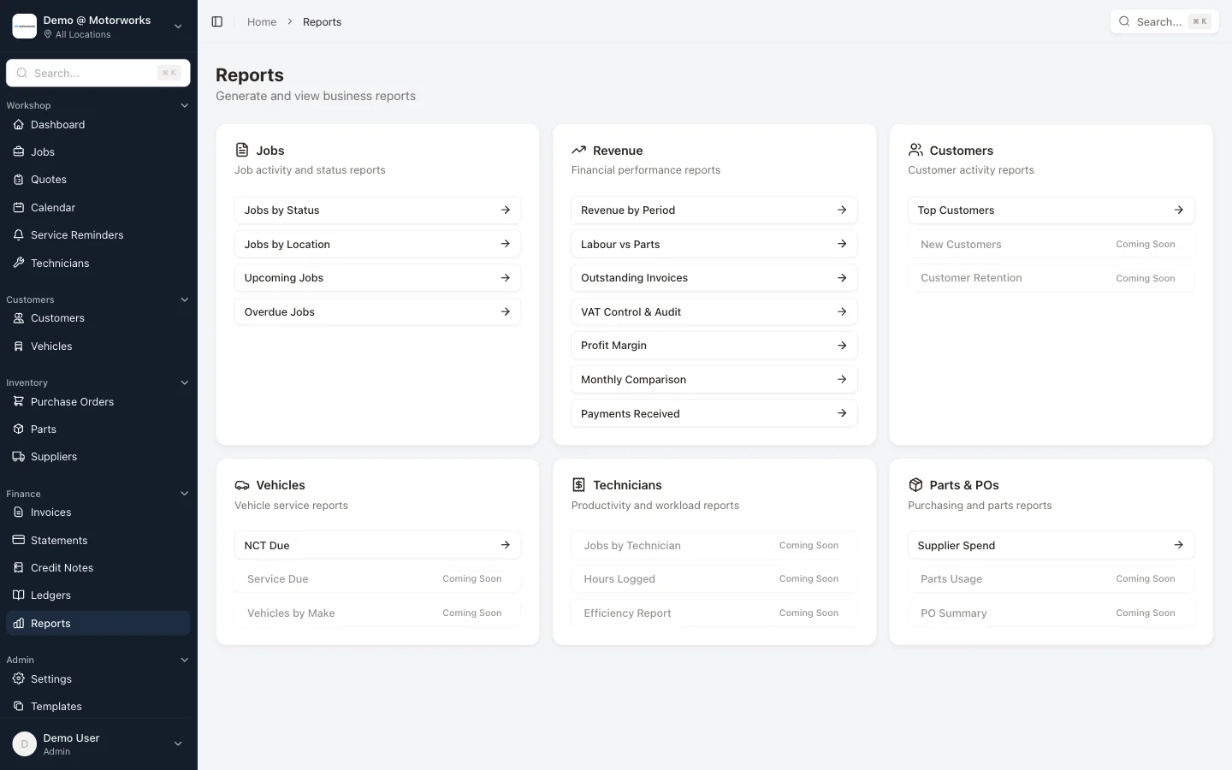Go to Invoices in the sidebar
The height and width of the screenshot is (770, 1232).
[51, 512]
